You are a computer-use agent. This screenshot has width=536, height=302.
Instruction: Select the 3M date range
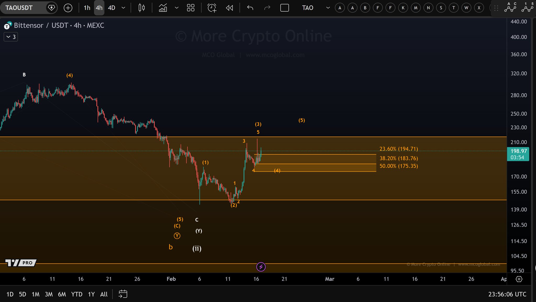point(49,294)
